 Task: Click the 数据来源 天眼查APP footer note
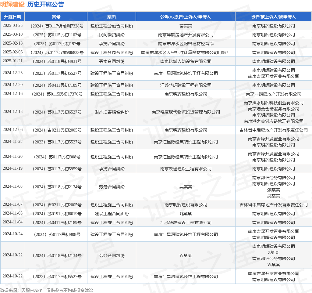pyautogui.click(x=47, y=290)
